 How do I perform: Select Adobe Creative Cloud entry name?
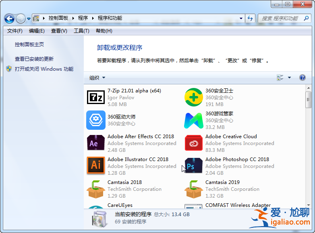pos(231,137)
